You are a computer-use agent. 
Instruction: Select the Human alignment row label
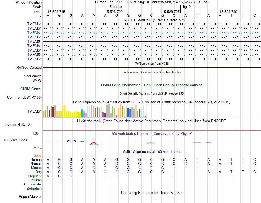point(36,160)
